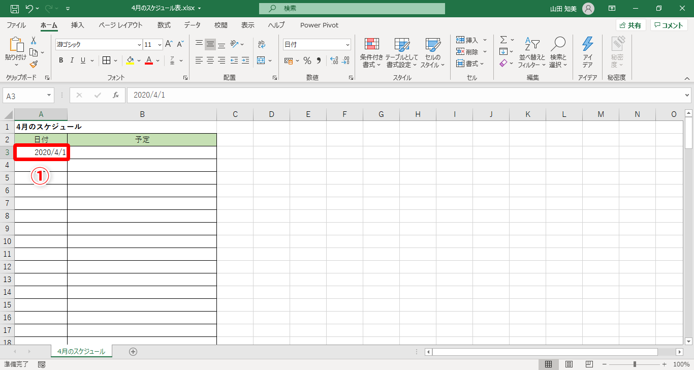694x370 pixels.
Task: Switch to the データ tab
Action: click(192, 25)
